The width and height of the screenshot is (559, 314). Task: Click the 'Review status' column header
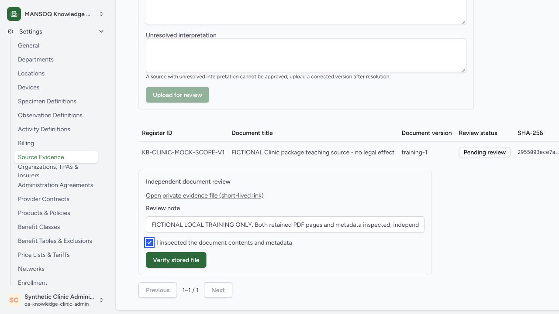(478, 133)
